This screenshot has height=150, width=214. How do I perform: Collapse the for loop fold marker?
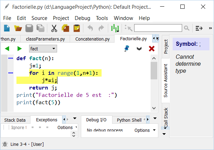[x=11, y=73]
